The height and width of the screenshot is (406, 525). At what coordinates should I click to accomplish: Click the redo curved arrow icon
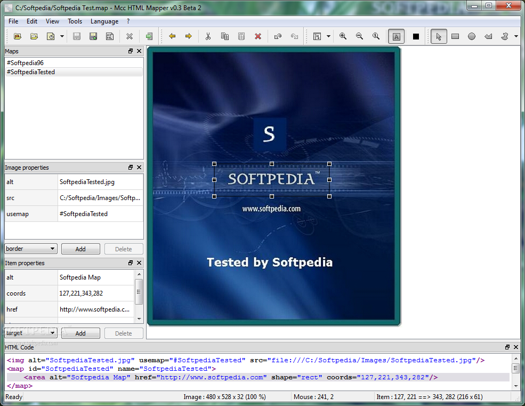click(x=294, y=36)
